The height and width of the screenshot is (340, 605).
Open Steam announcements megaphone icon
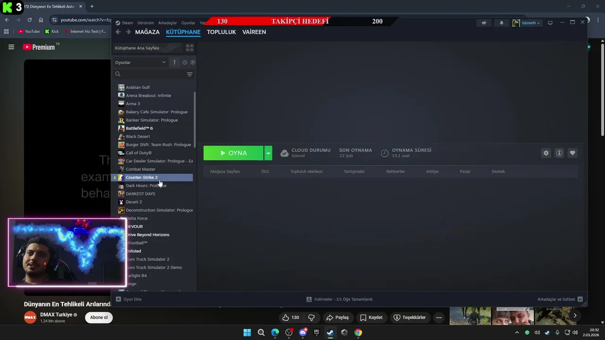(x=484, y=23)
